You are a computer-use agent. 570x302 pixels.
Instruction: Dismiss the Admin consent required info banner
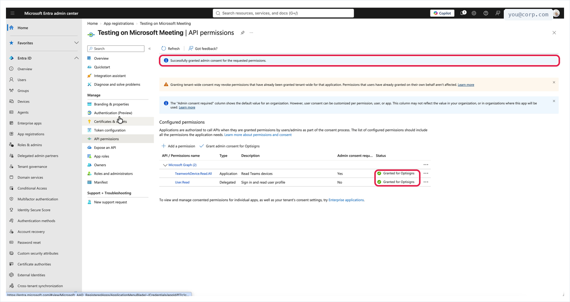pos(554,101)
